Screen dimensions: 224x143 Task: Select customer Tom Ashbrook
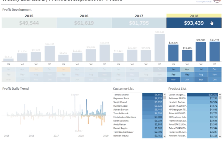(x=138, y=113)
